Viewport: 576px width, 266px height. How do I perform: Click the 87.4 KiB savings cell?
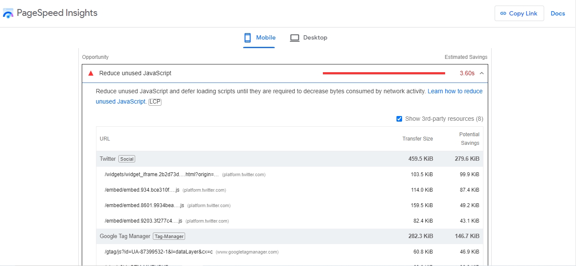(x=469, y=190)
